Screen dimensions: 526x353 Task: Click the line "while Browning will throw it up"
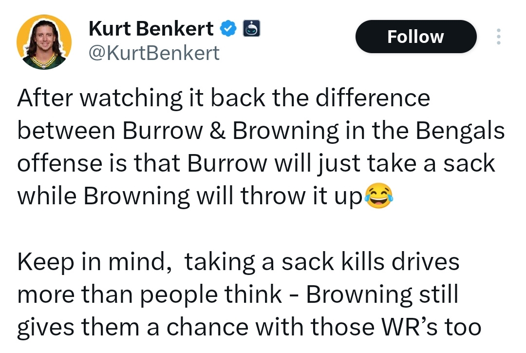(190, 196)
